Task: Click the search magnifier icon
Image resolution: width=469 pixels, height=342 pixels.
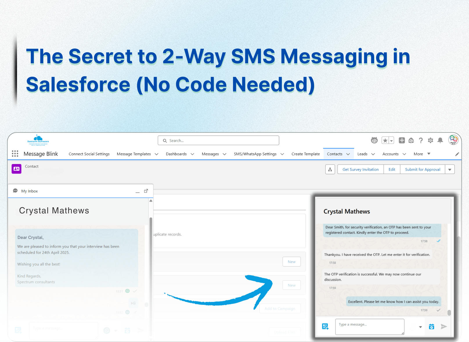Action: tap(165, 141)
